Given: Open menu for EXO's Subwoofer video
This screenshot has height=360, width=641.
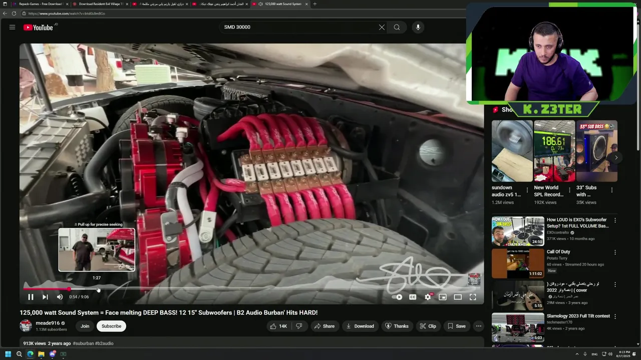Looking at the screenshot, I should (615, 220).
